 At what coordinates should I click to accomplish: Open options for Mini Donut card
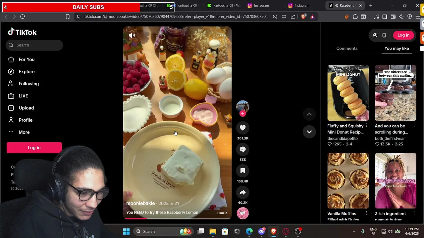[x=366, y=126]
